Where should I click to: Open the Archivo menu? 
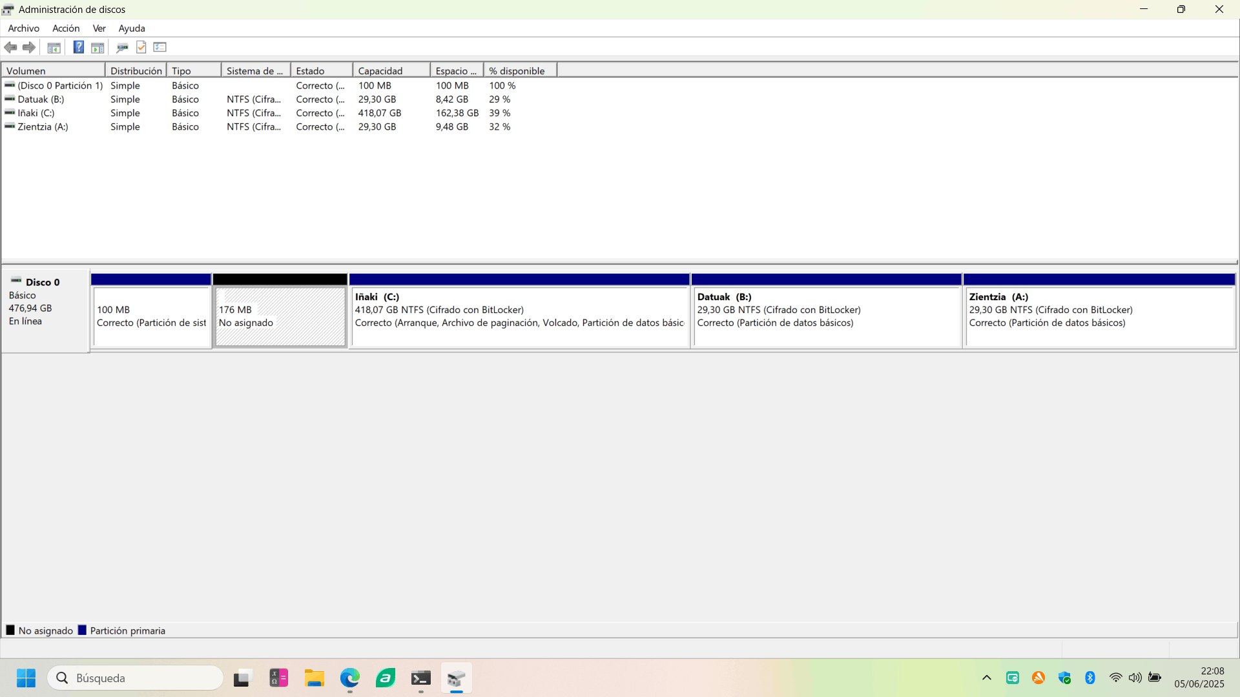pyautogui.click(x=23, y=28)
